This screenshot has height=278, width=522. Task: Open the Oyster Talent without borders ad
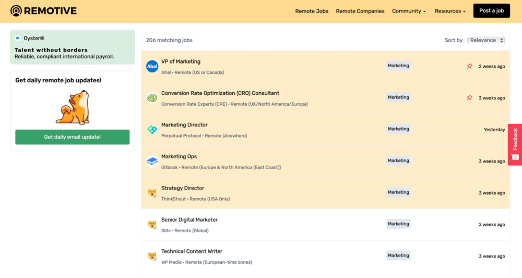(73, 47)
